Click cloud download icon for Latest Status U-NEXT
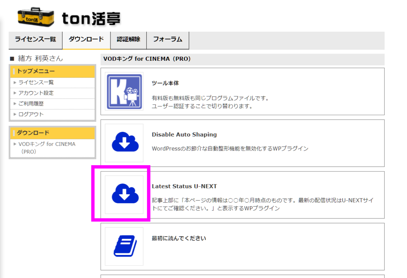The image size is (407, 278). point(124,195)
